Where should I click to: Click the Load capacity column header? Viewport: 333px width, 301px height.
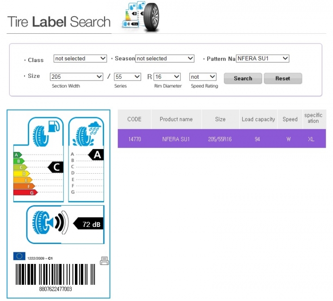click(258, 119)
